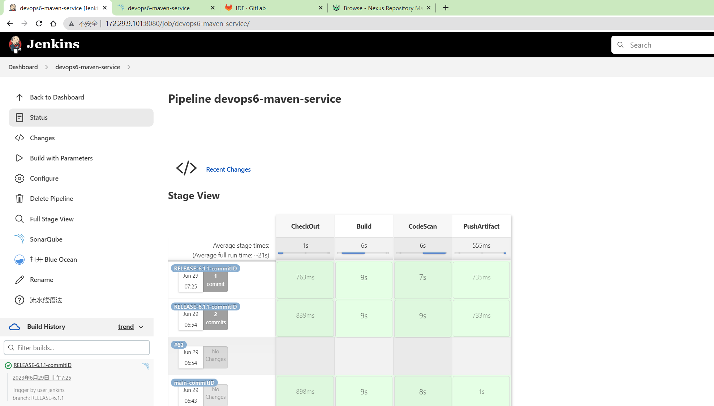The height and width of the screenshot is (406, 714).
Task: Click the 8s CodeScan stage cell
Action: (423, 391)
